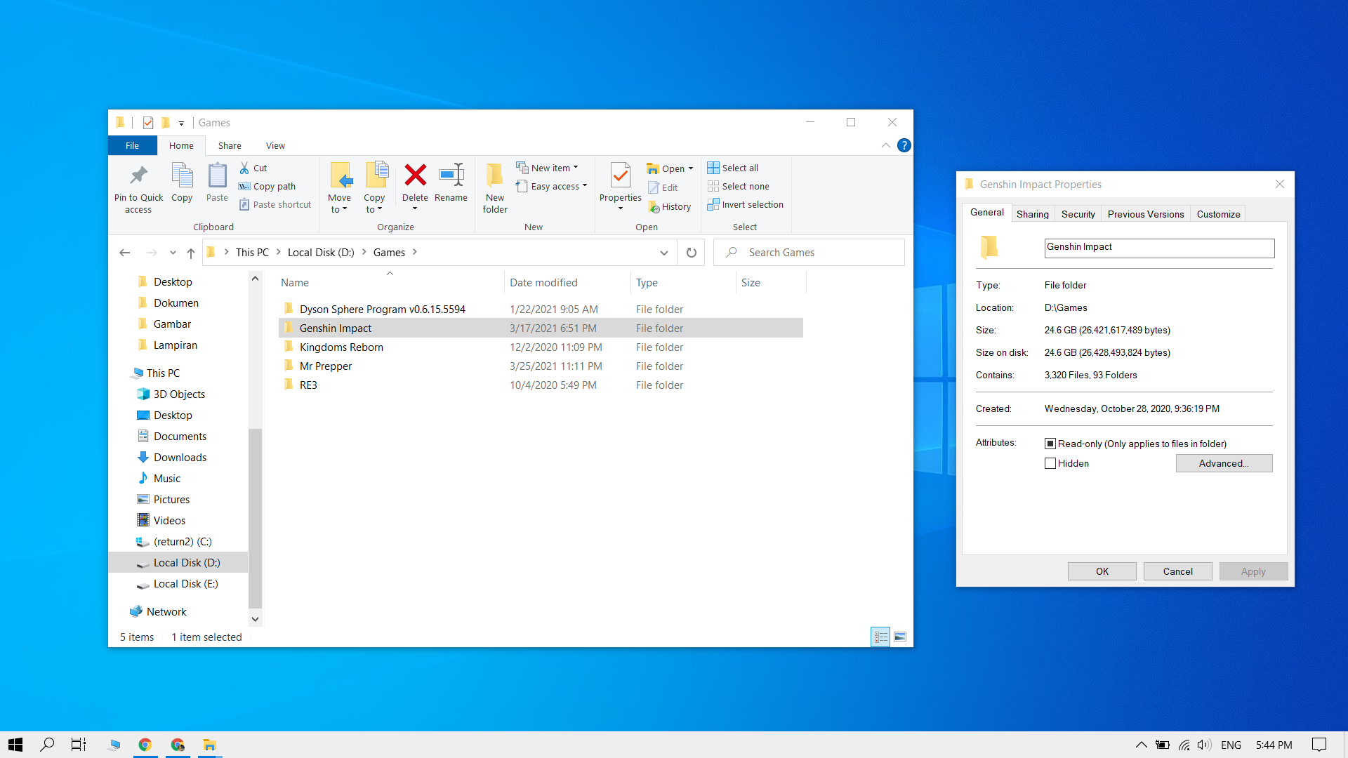Go up one folder level
Viewport: 1348px width, 758px height.
pyautogui.click(x=191, y=253)
